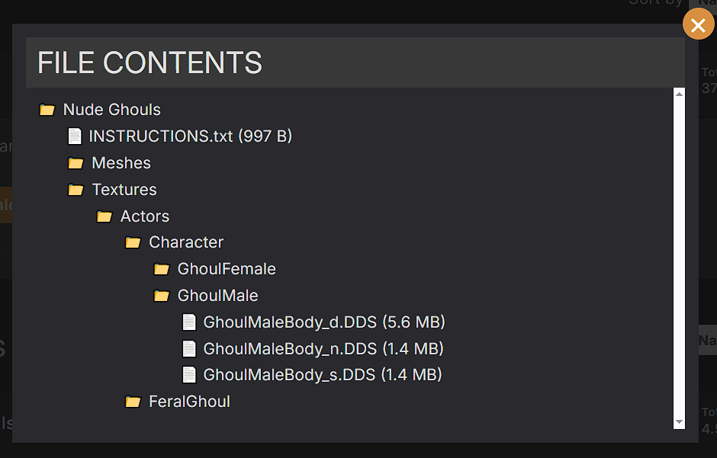
Task: Click the INSTRUCTIONS.txt file icon
Action: point(75,136)
